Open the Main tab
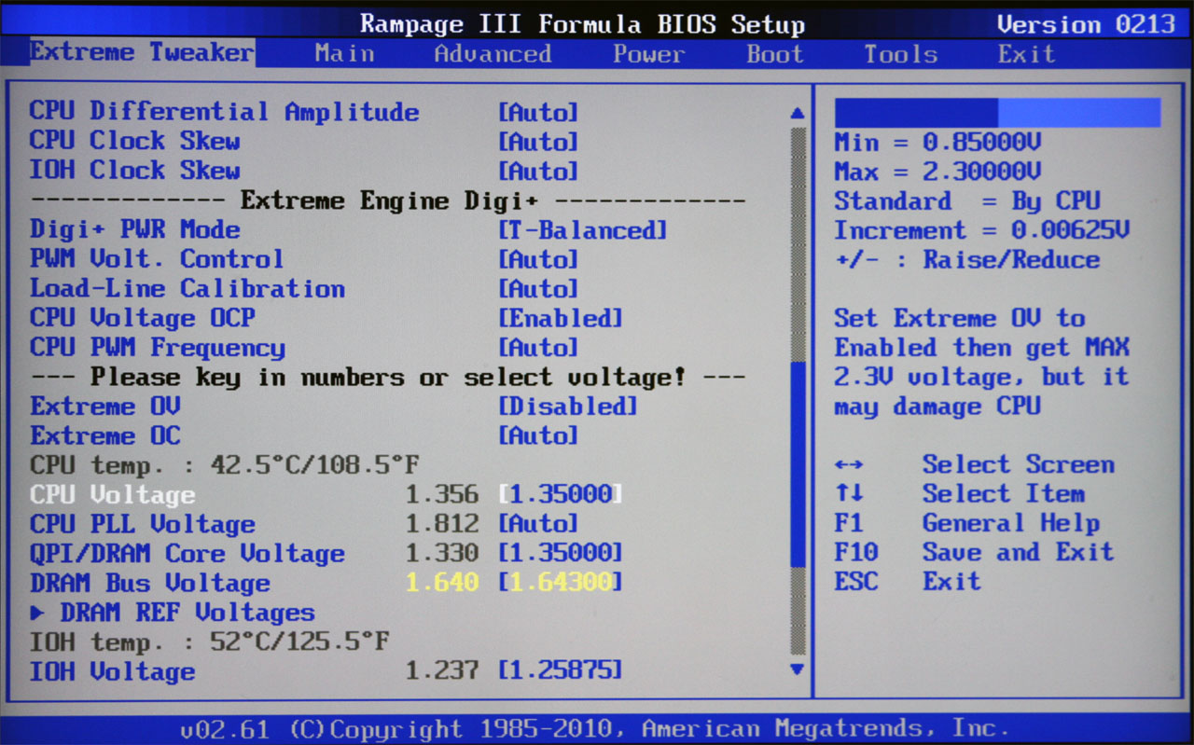 point(344,53)
